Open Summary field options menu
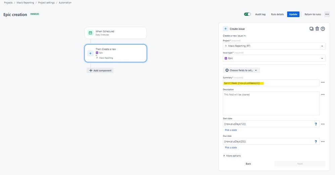Image resolution: width=335 pixels, height=175 pixels. point(323,82)
